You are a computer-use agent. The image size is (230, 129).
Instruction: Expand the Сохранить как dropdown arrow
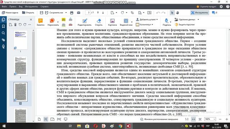[x=66, y=13]
